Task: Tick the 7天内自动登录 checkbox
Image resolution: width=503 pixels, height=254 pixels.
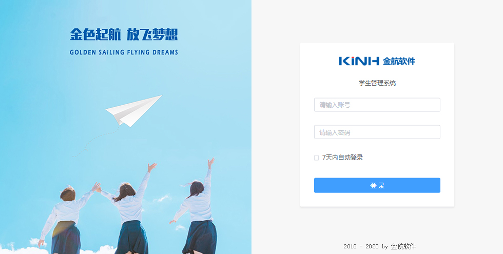Action: 316,158
